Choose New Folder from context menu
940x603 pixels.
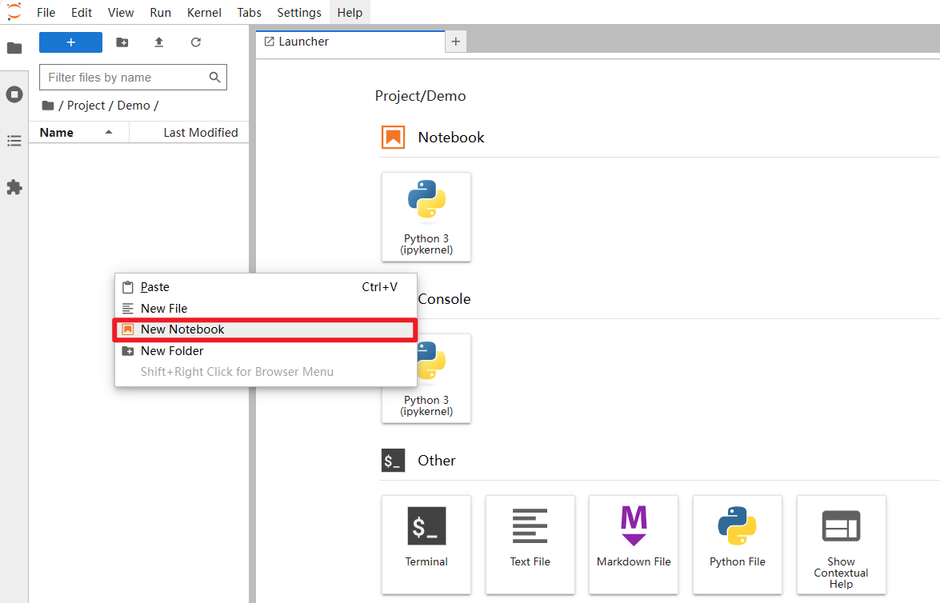(x=172, y=351)
